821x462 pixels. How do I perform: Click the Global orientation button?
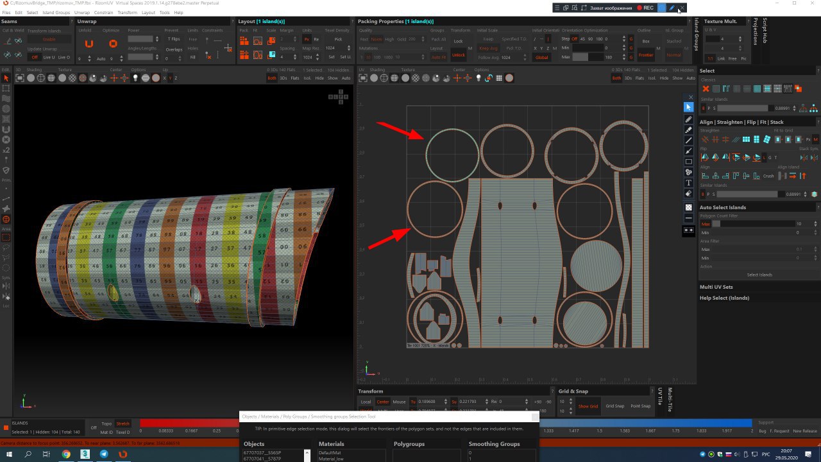click(542, 57)
